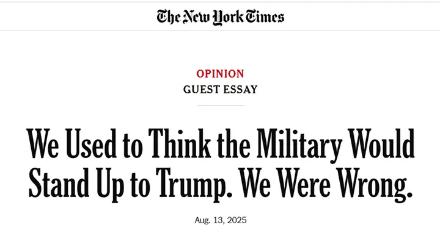Click the word 'Think' in the headline
The image size is (440, 247).
click(x=180, y=143)
